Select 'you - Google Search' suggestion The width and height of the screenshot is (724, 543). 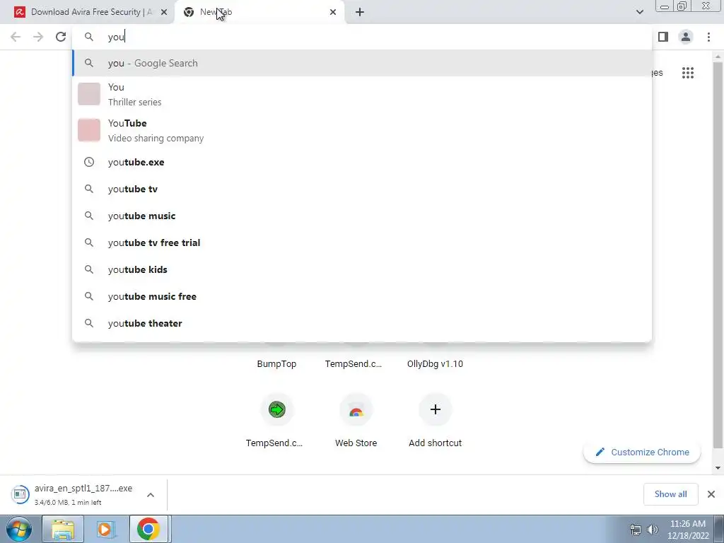[362, 63]
